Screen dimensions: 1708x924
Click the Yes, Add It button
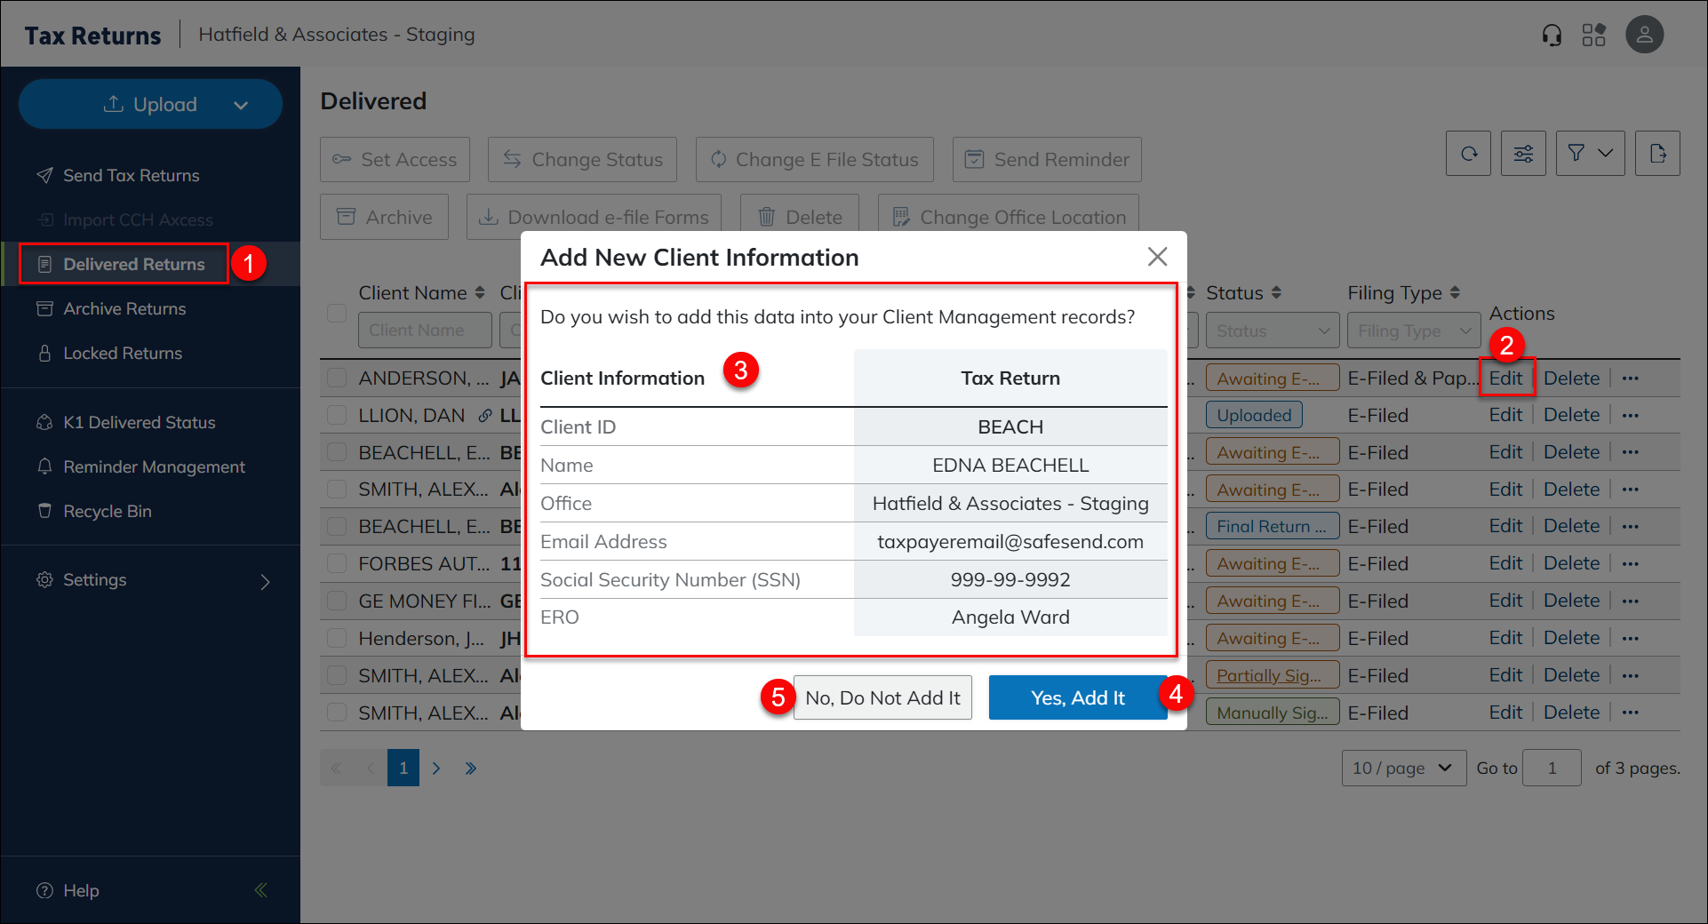pos(1077,698)
